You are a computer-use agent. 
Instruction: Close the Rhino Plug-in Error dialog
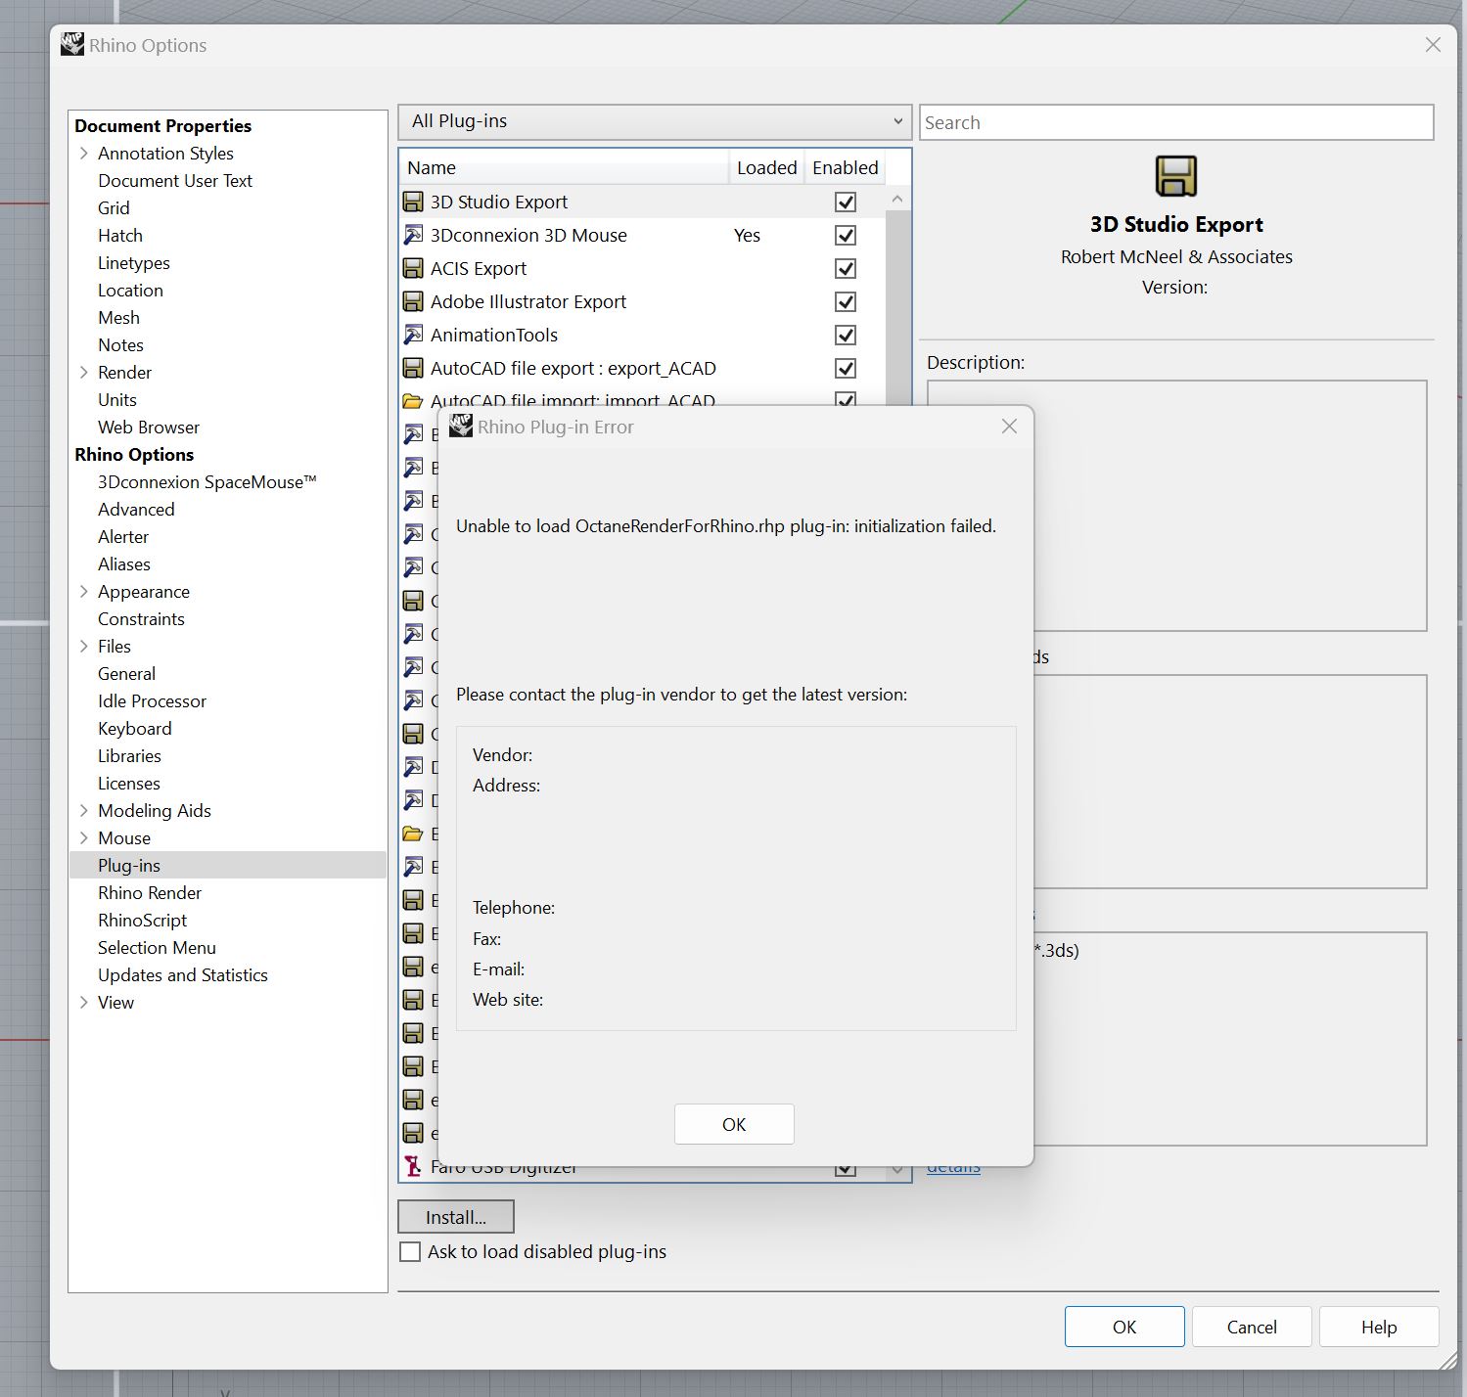point(1010,427)
